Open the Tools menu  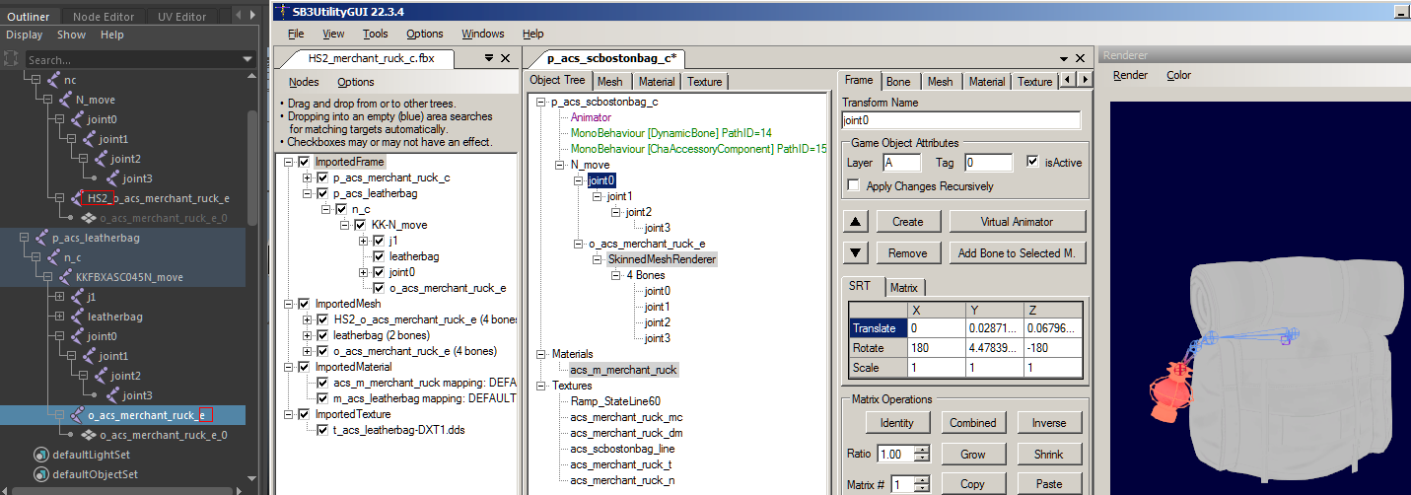click(x=376, y=34)
